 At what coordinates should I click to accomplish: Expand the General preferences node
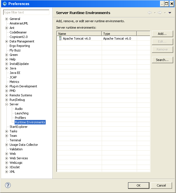(x=7, y=19)
